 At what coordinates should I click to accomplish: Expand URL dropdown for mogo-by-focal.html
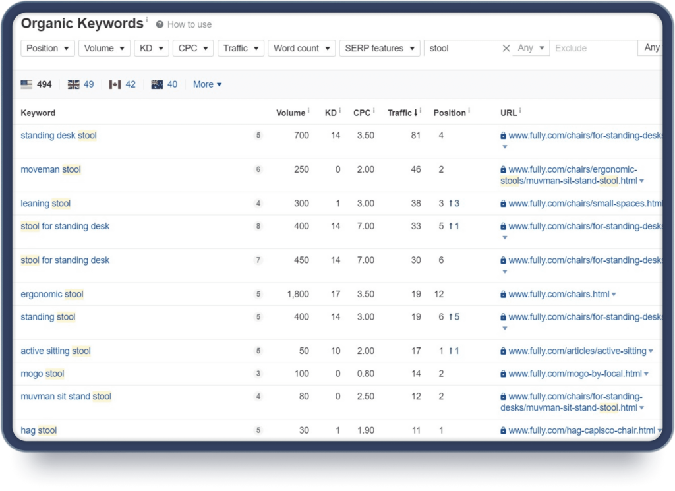click(x=646, y=374)
